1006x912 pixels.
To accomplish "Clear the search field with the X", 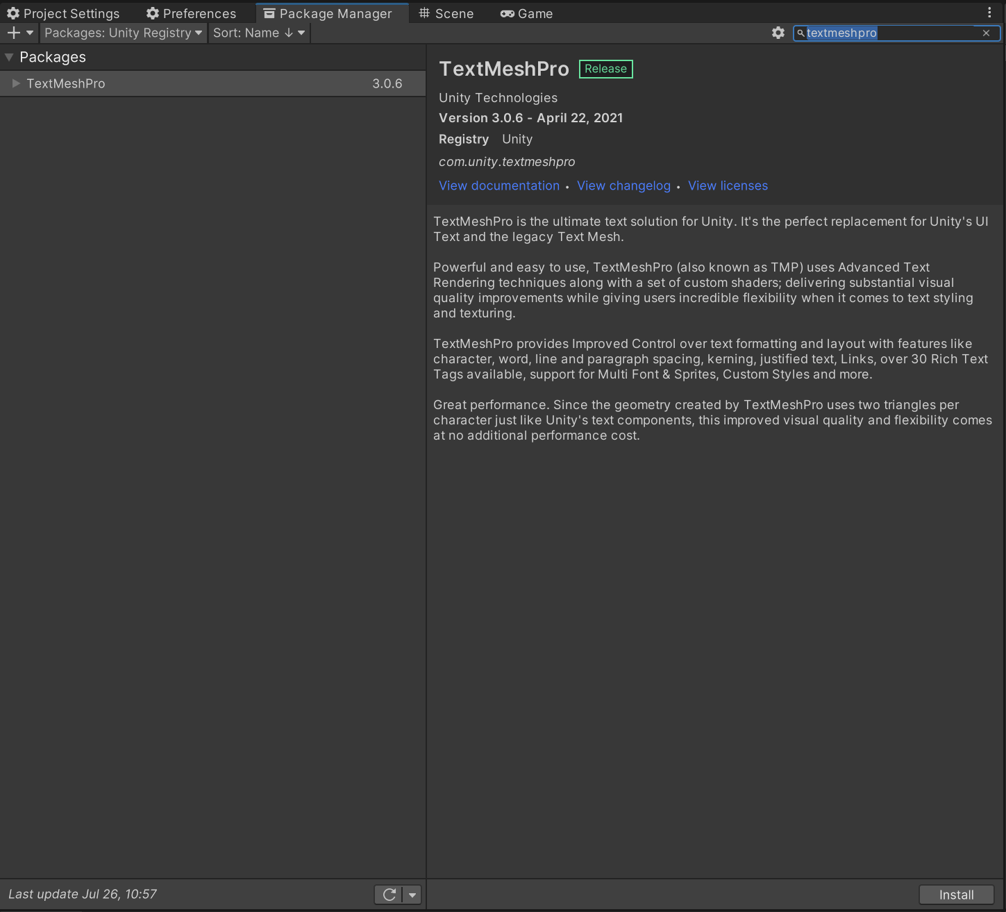I will 986,33.
